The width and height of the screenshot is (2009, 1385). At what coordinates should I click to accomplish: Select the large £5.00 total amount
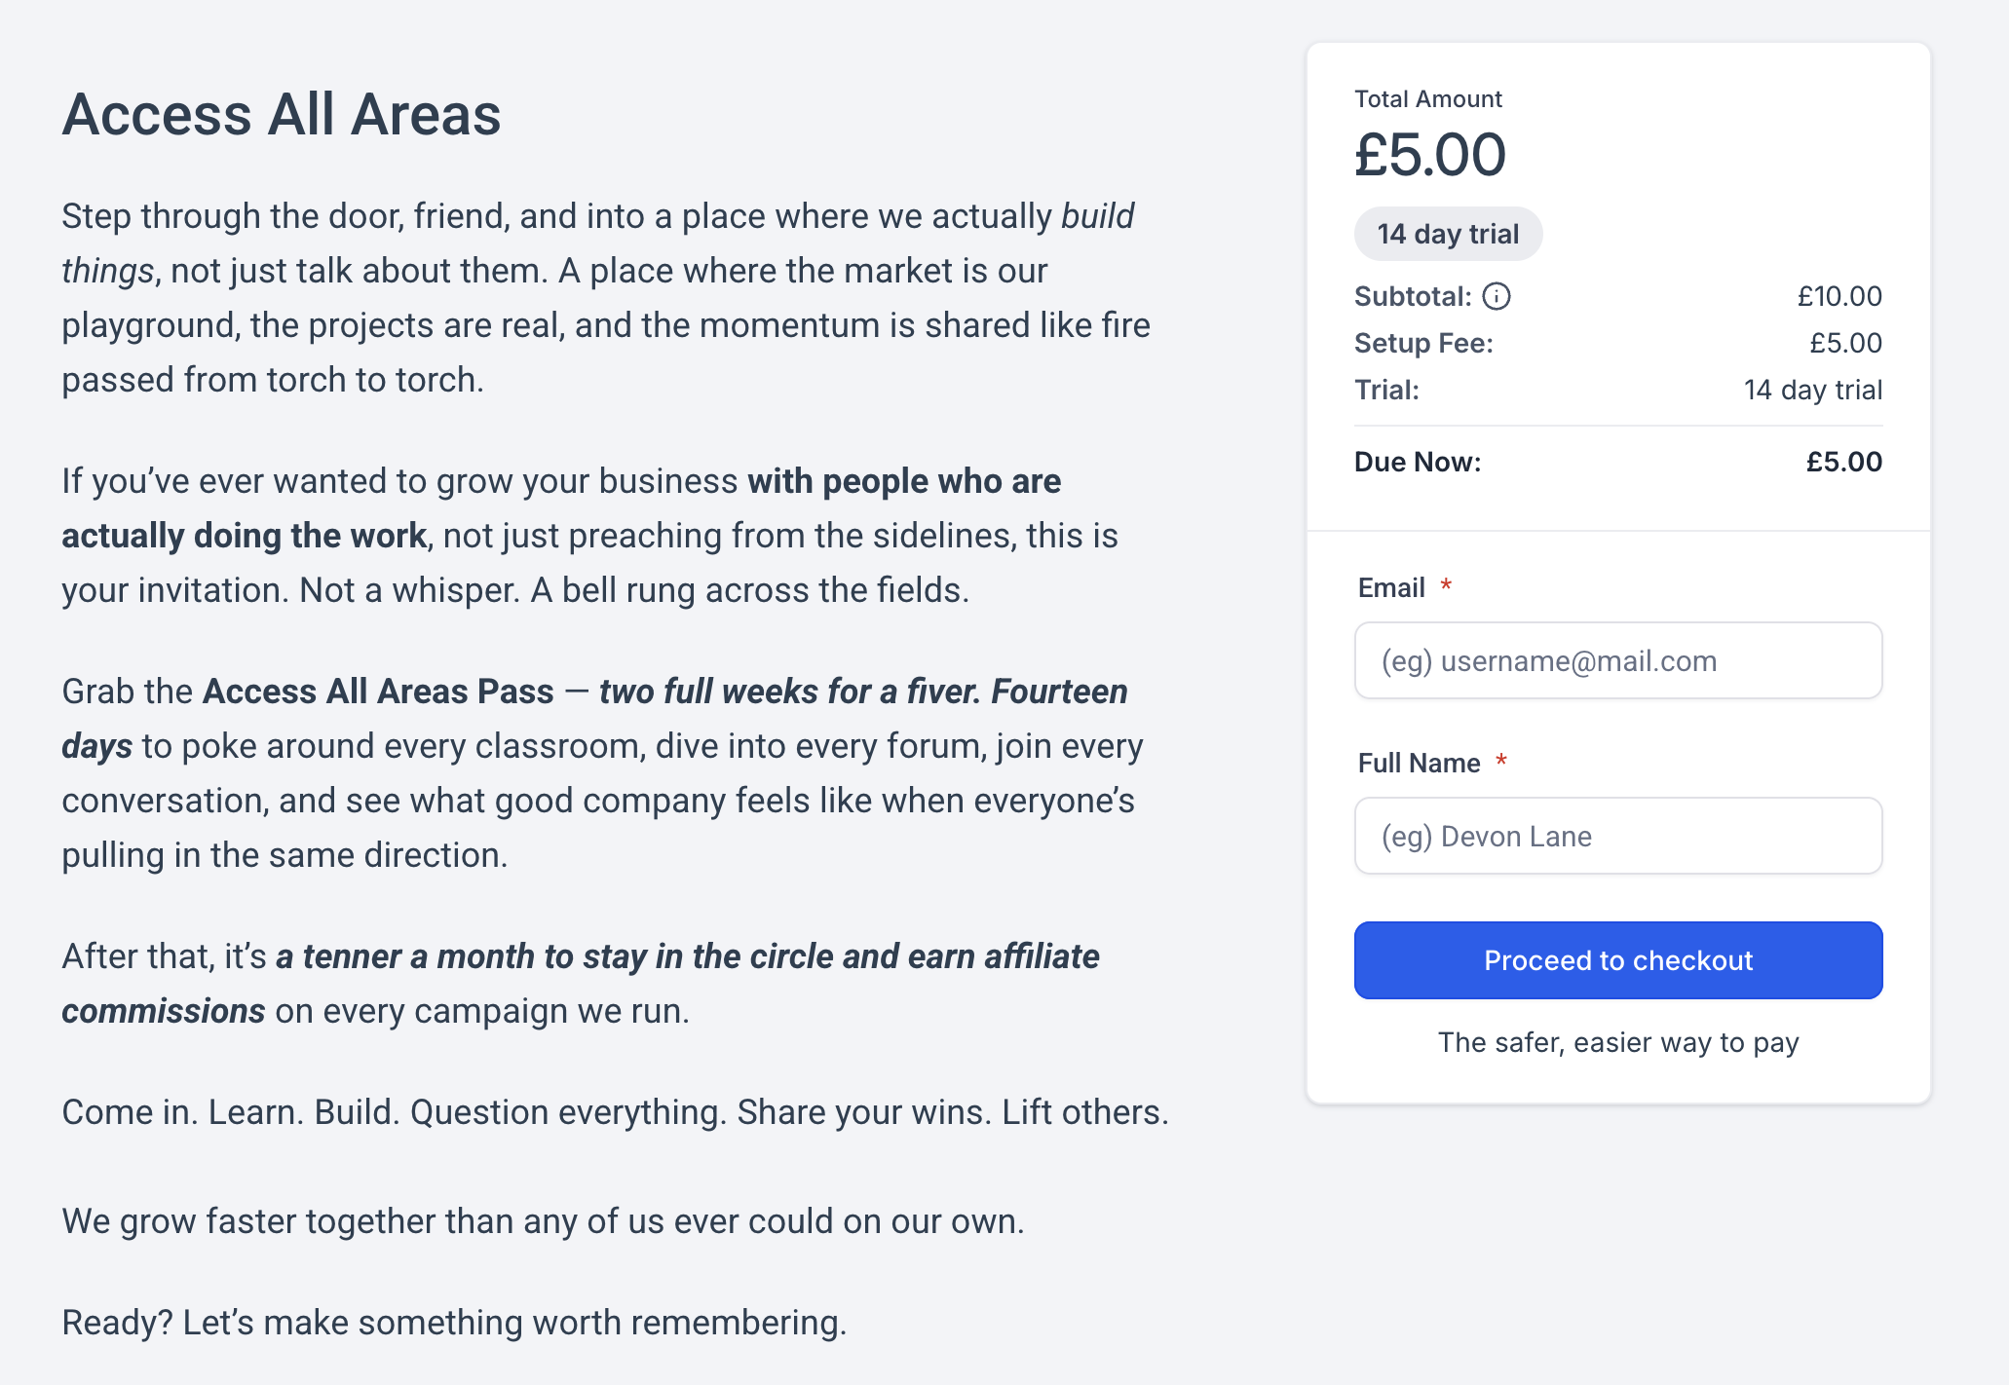click(1430, 155)
